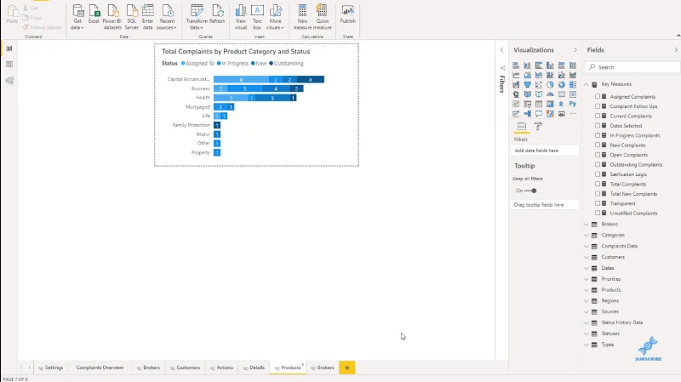Screen dimensions: 681x382
Task: Click the Add data fields here well
Action: (x=545, y=151)
